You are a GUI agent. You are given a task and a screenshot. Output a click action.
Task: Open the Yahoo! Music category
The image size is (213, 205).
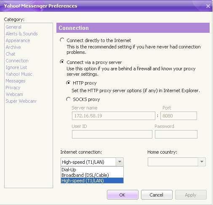tap(19, 74)
